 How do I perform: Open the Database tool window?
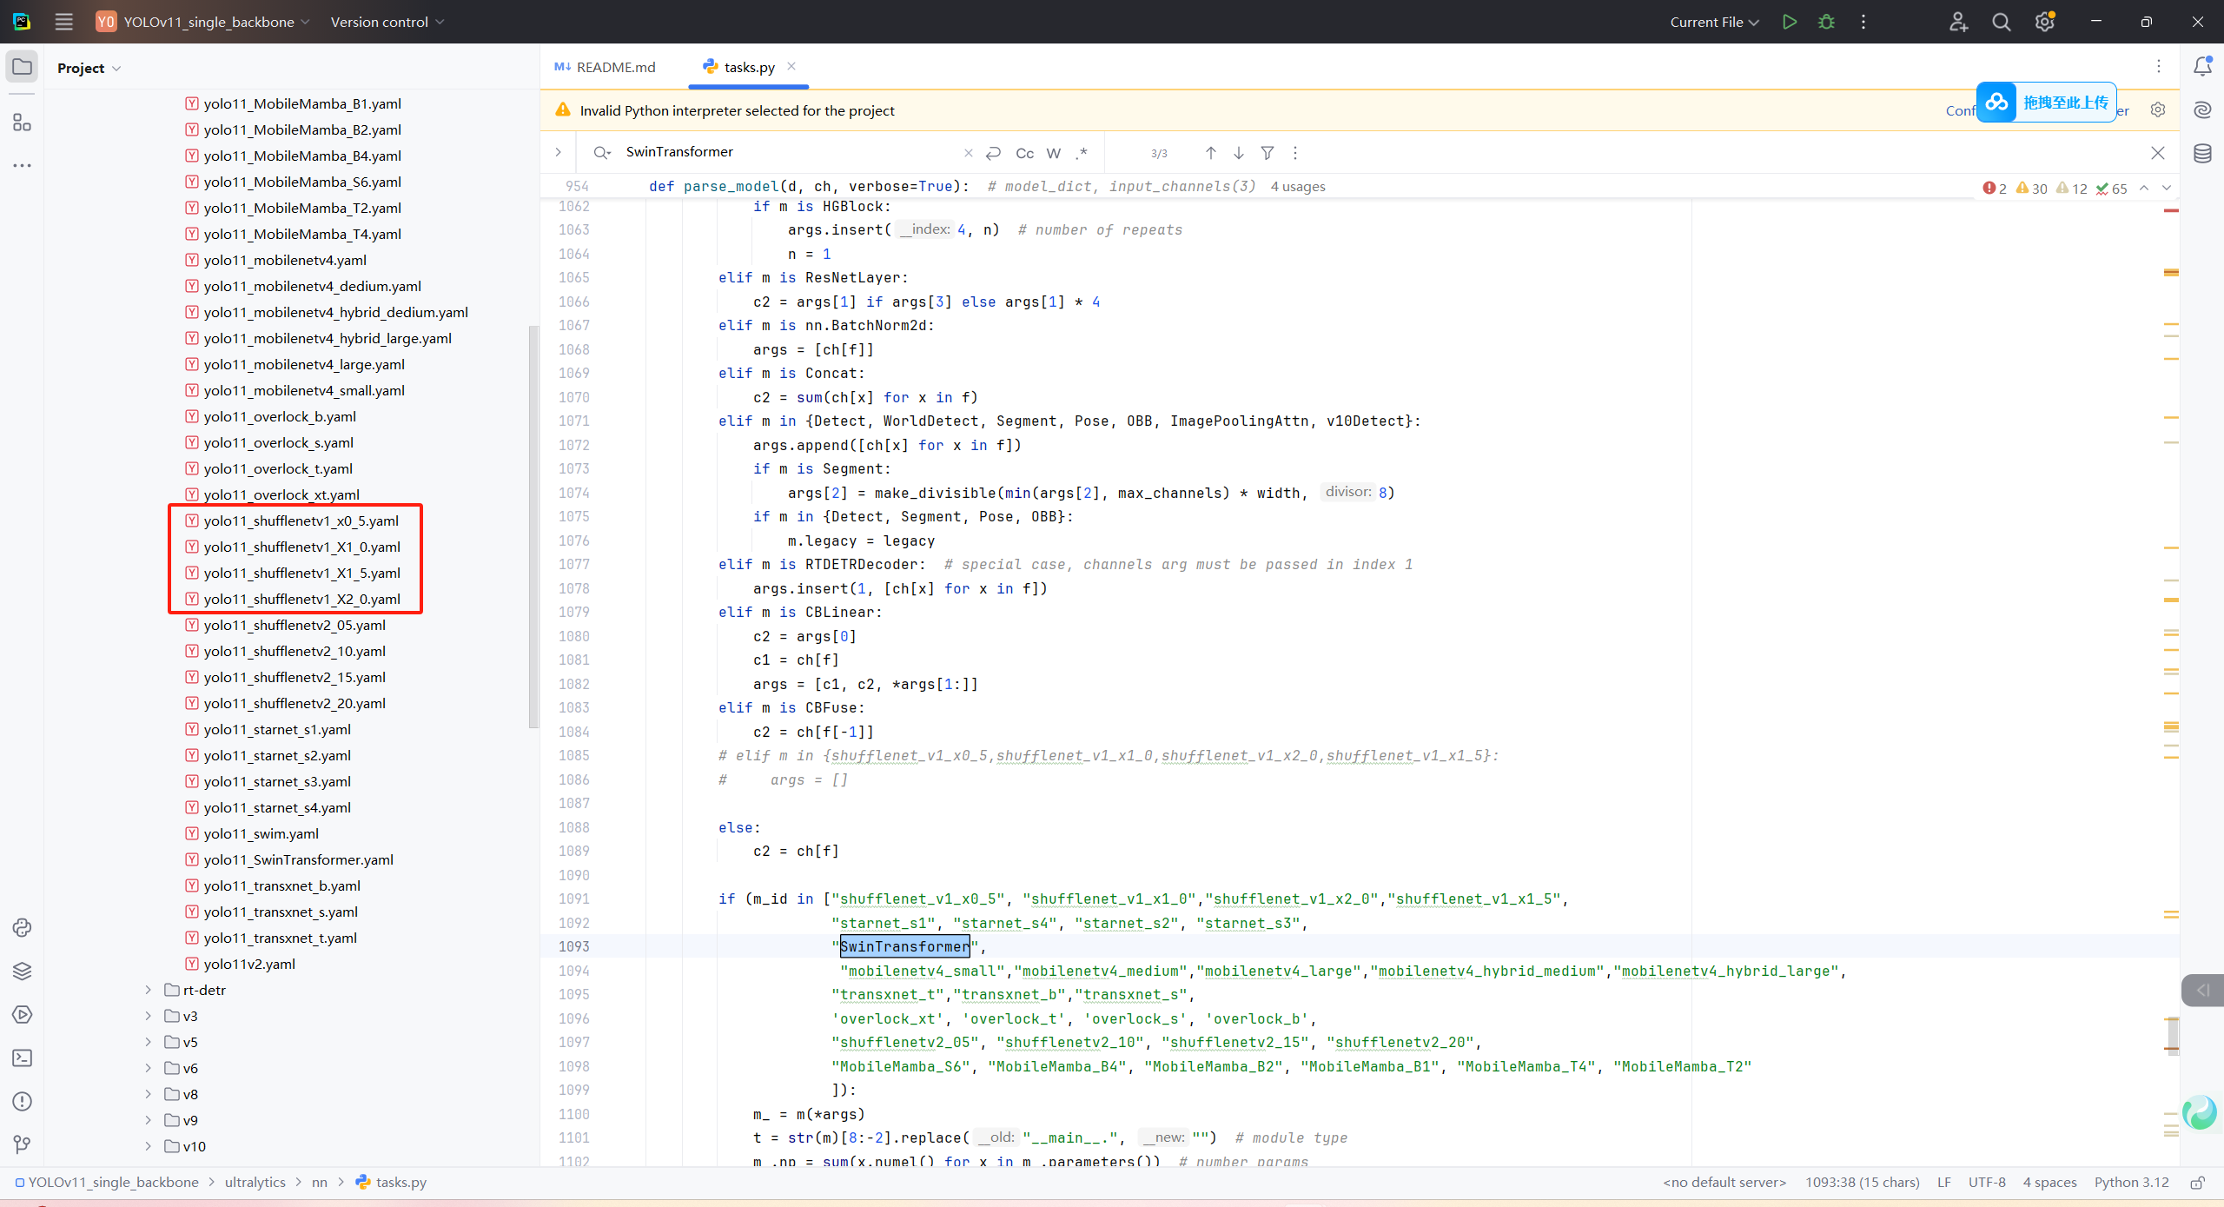2202,154
